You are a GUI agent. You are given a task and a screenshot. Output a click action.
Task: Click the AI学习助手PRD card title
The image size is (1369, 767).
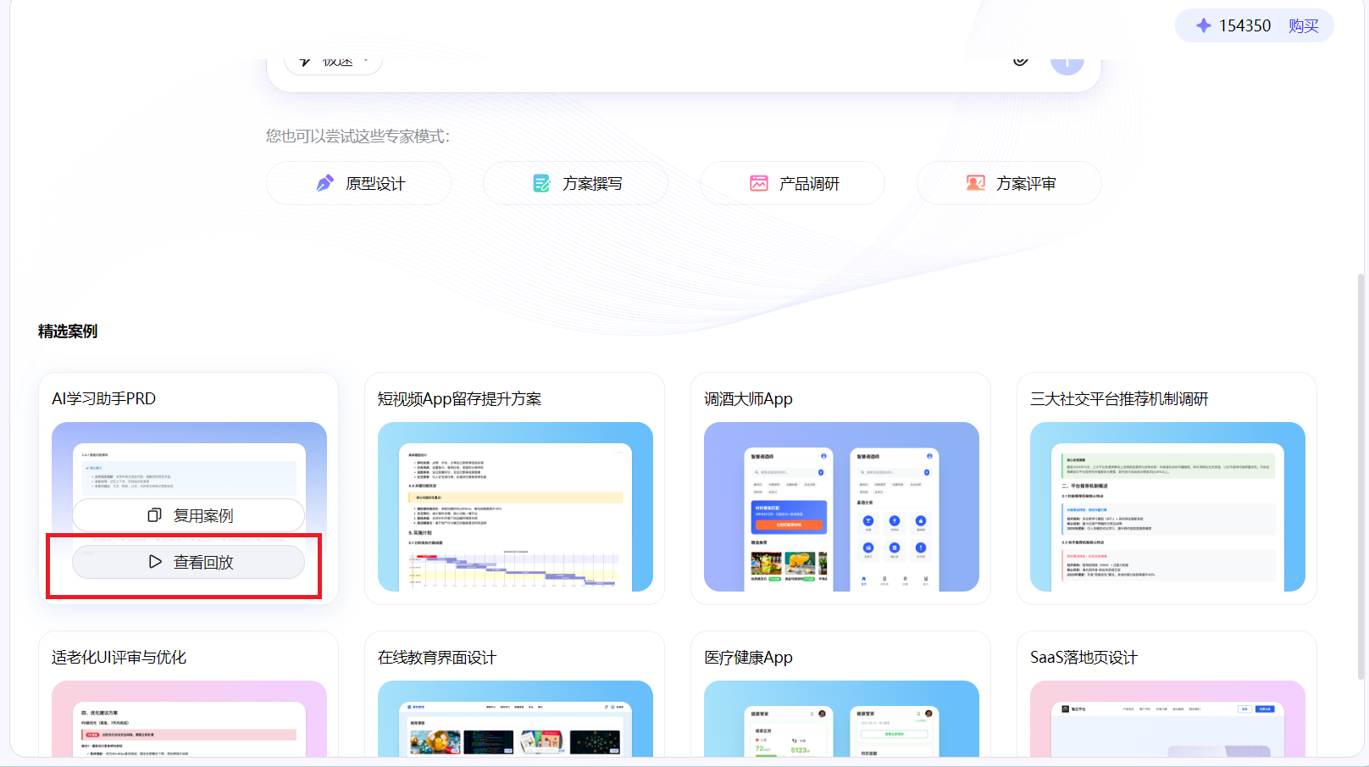pos(103,398)
